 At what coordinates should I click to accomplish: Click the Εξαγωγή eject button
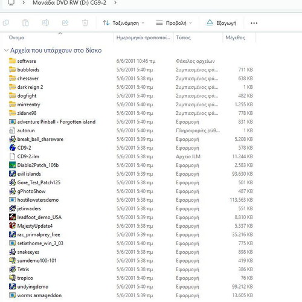(222, 23)
